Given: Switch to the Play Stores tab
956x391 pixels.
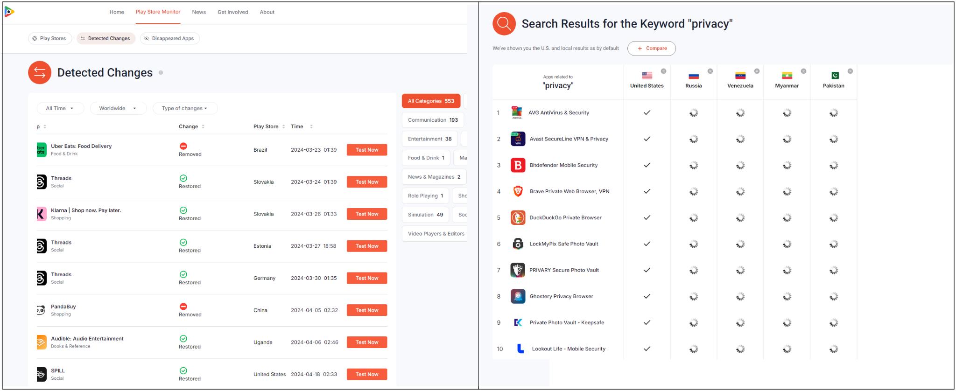Looking at the screenshot, I should click(x=50, y=38).
